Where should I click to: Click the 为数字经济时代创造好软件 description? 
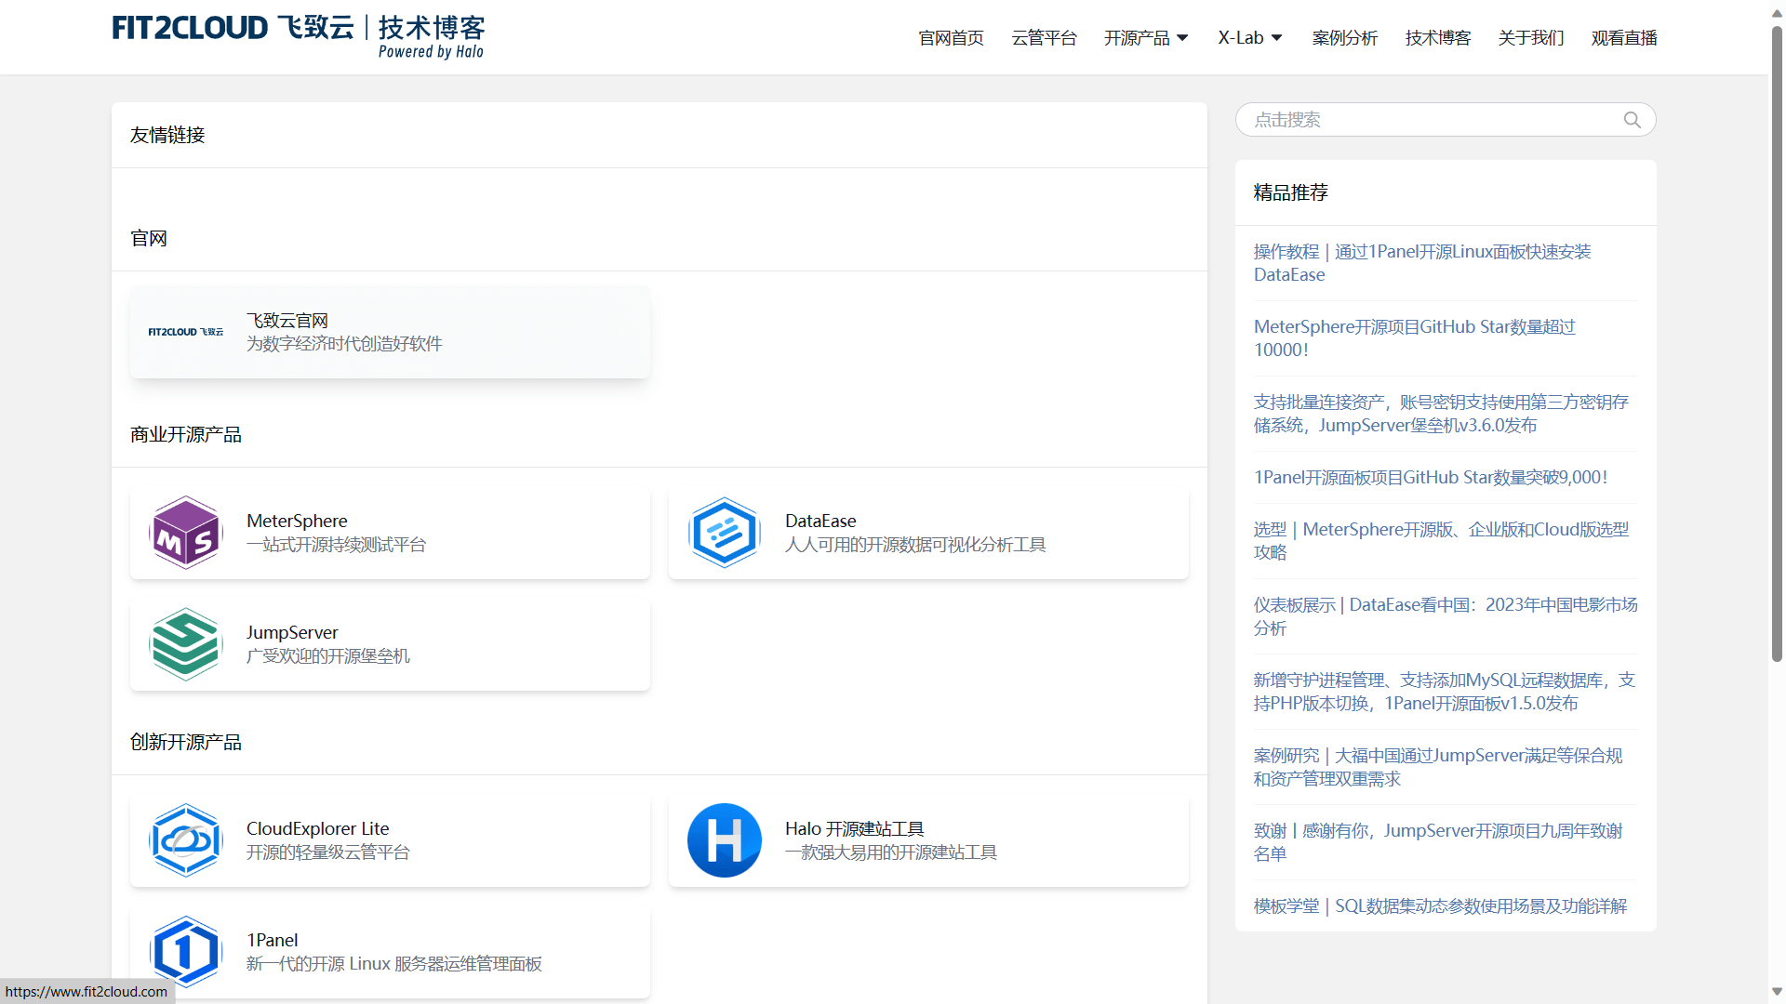coord(344,344)
